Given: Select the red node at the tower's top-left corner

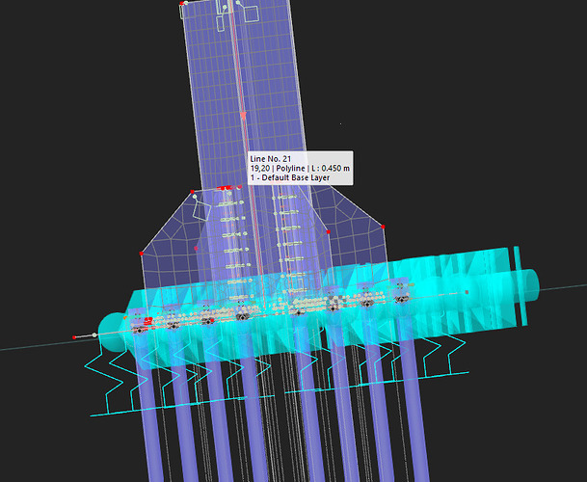Looking at the screenshot, I should 181,5.
